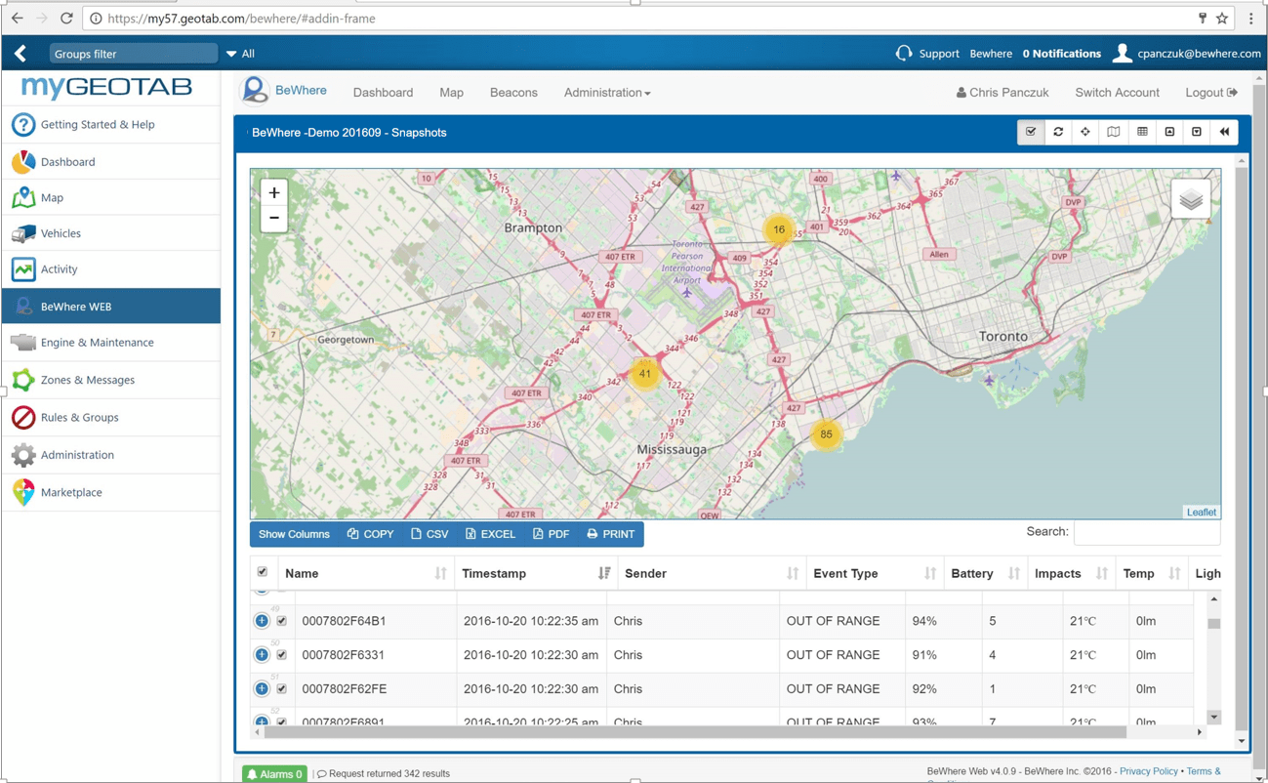Click the table vertical scrollbar thumb
1268x783 pixels.
pos(1213,624)
